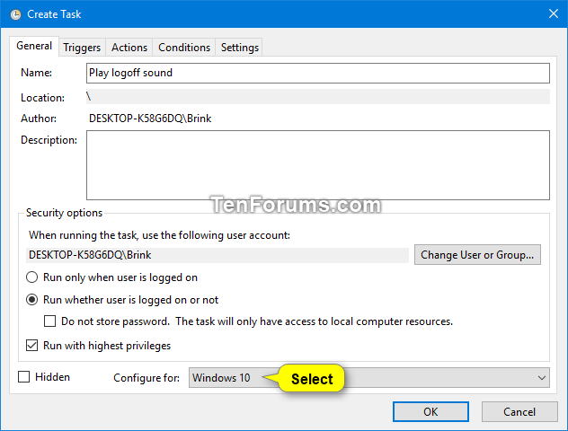The height and width of the screenshot is (431, 568).
Task: Click the Change User or Group button
Action: [477, 255]
